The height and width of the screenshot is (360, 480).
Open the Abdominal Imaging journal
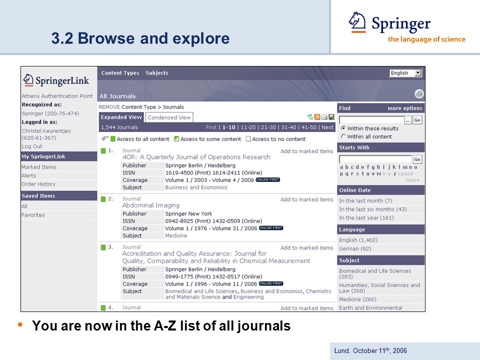click(151, 205)
